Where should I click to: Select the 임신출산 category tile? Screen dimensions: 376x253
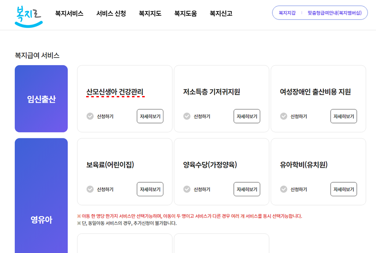tap(41, 99)
